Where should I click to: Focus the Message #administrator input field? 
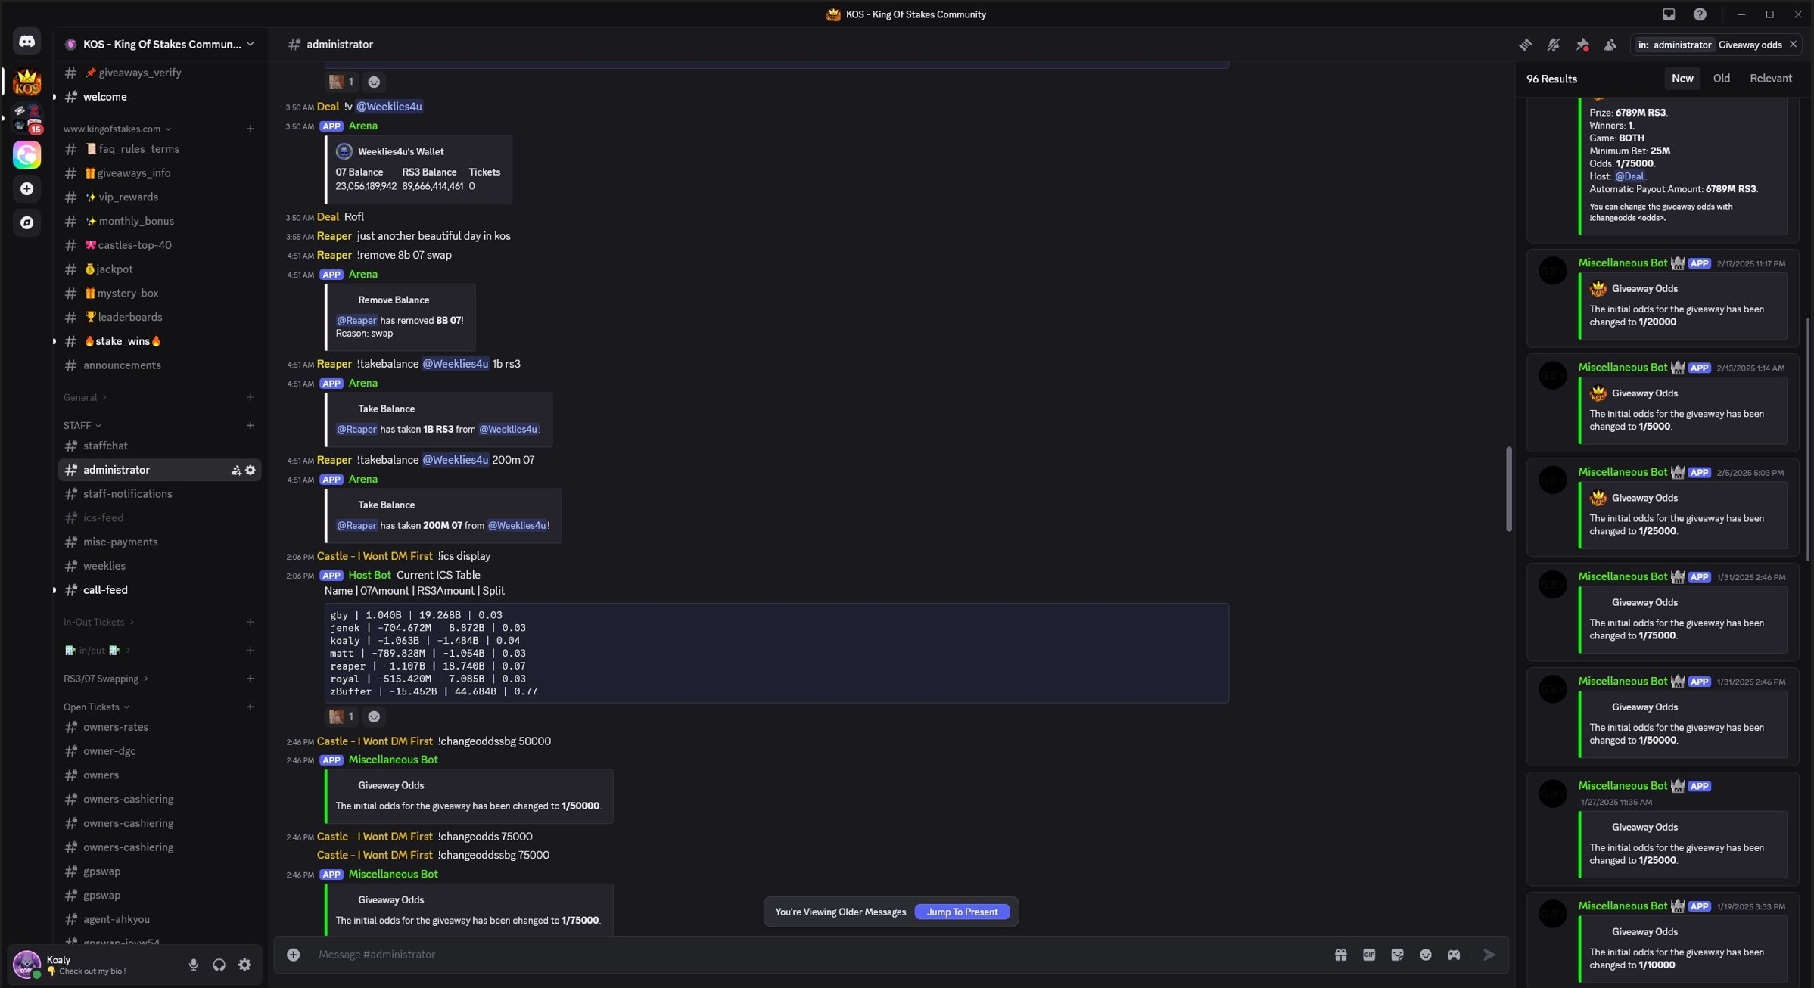point(817,955)
